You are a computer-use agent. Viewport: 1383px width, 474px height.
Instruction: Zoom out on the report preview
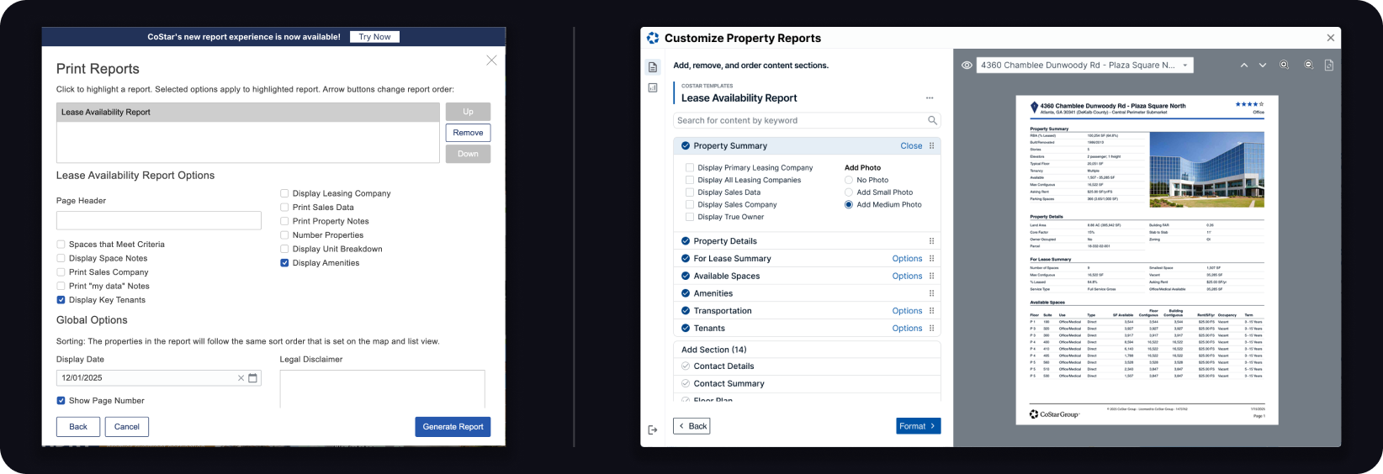click(x=1309, y=65)
